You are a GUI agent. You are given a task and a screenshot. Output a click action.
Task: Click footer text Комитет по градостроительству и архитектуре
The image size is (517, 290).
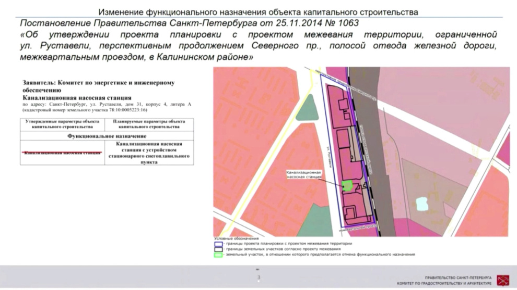(x=451, y=283)
